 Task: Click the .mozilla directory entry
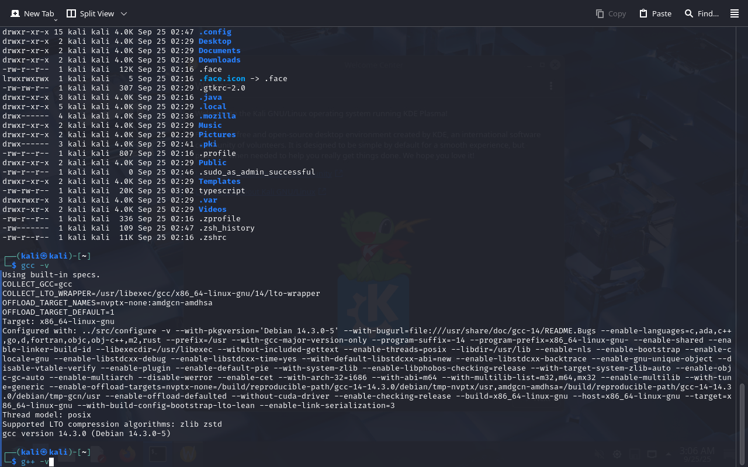pyautogui.click(x=217, y=116)
